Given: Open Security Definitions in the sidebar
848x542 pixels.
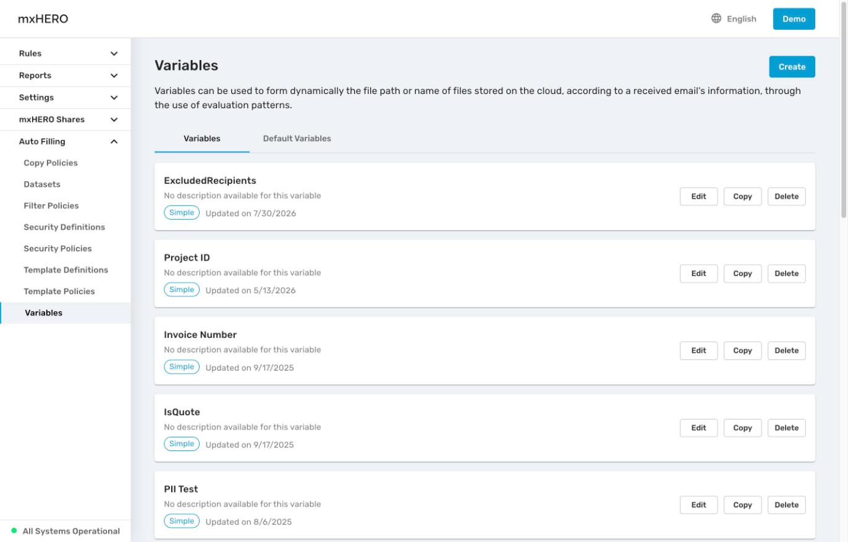Looking at the screenshot, I should [66, 227].
